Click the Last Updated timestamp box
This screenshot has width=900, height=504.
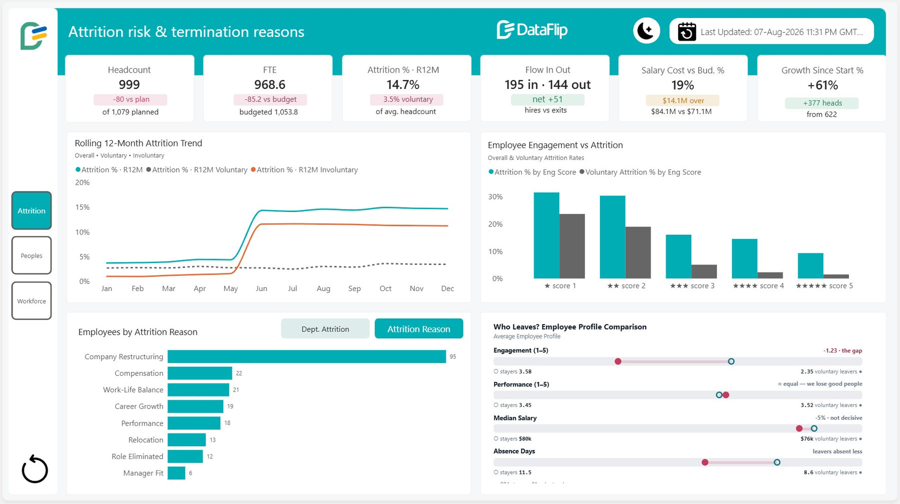pos(771,31)
